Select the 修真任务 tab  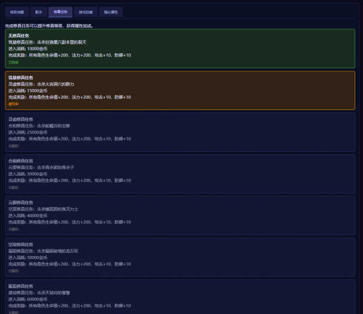pos(60,11)
